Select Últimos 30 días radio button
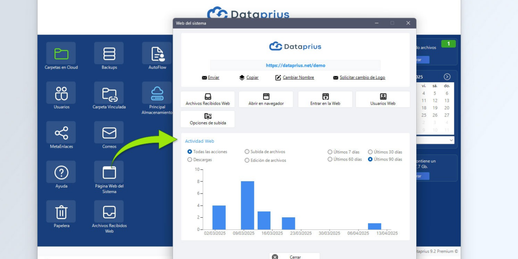518x259 pixels. pos(370,152)
